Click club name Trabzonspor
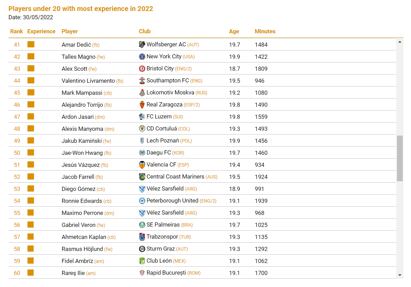The width and height of the screenshot is (411, 287). tap(162, 237)
